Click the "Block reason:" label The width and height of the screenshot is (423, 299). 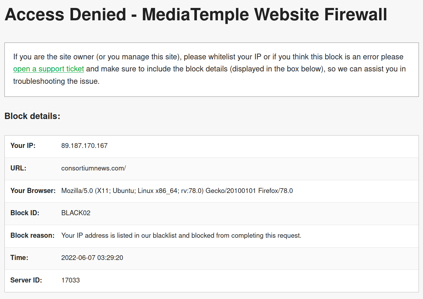(32, 236)
